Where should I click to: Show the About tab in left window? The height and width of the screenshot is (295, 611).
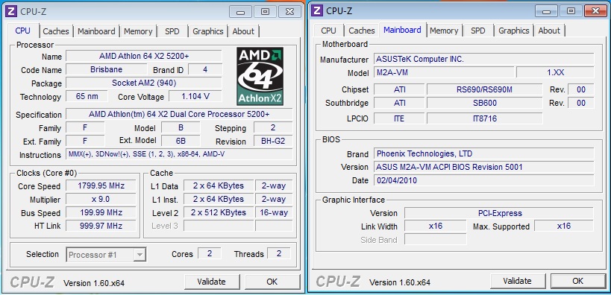coord(243,31)
